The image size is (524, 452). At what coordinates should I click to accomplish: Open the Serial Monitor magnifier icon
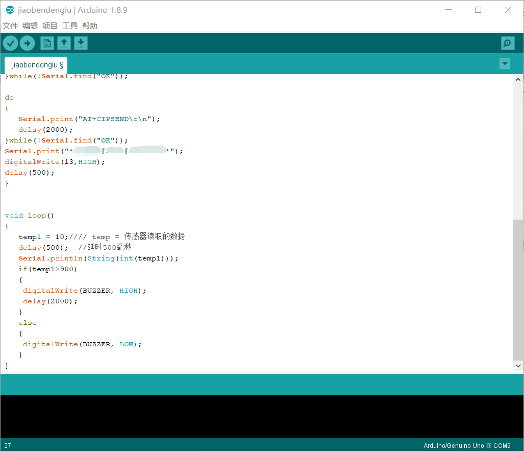pyautogui.click(x=507, y=43)
